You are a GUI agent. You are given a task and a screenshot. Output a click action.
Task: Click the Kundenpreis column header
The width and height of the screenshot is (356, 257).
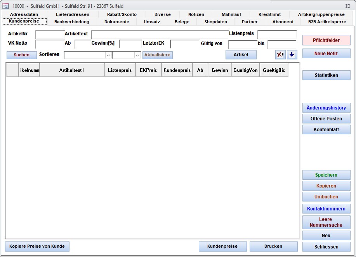pos(177,70)
